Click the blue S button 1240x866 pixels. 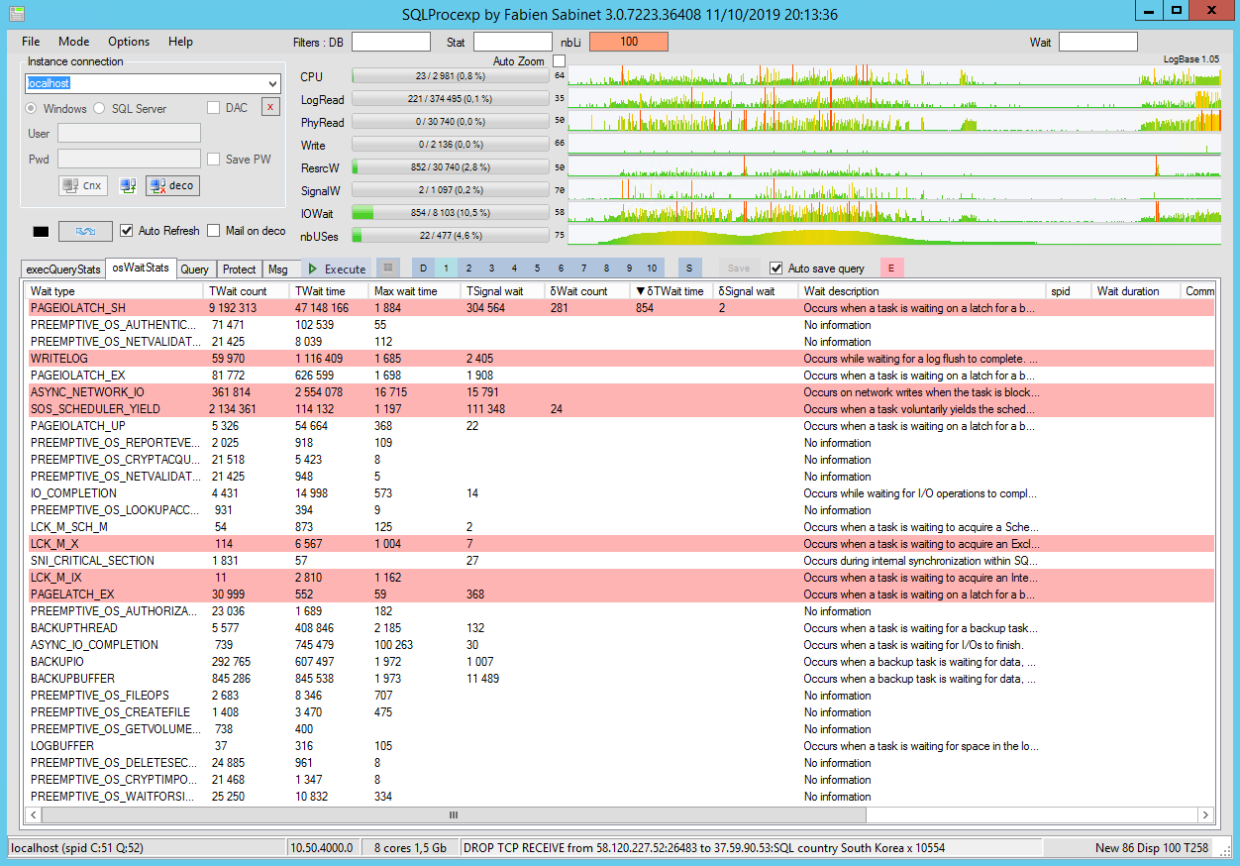click(x=690, y=269)
